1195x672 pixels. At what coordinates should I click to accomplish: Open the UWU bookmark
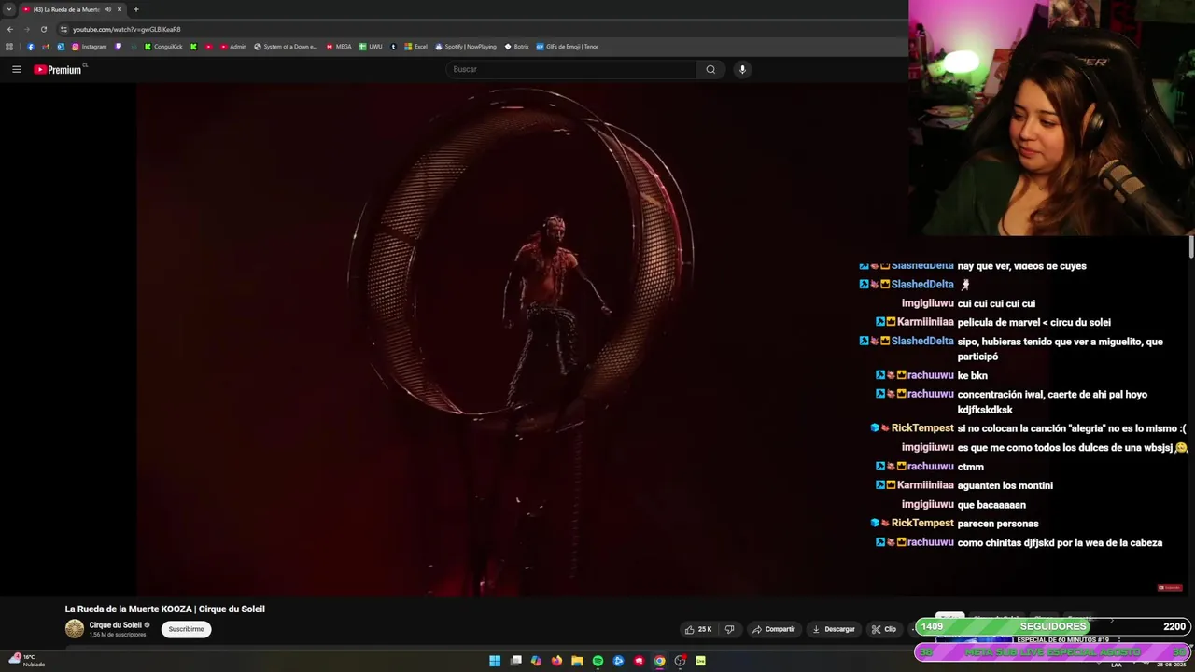[x=371, y=47]
